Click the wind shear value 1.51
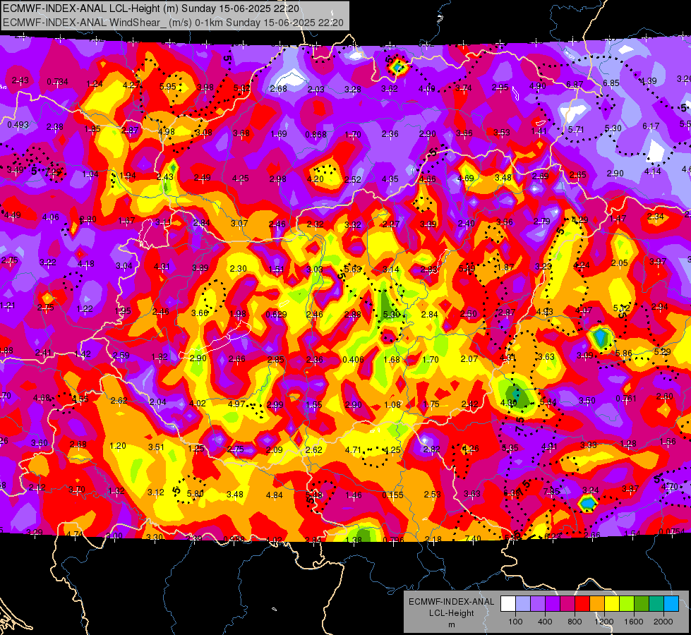Image resolution: width=691 pixels, height=635 pixels. click(x=276, y=270)
